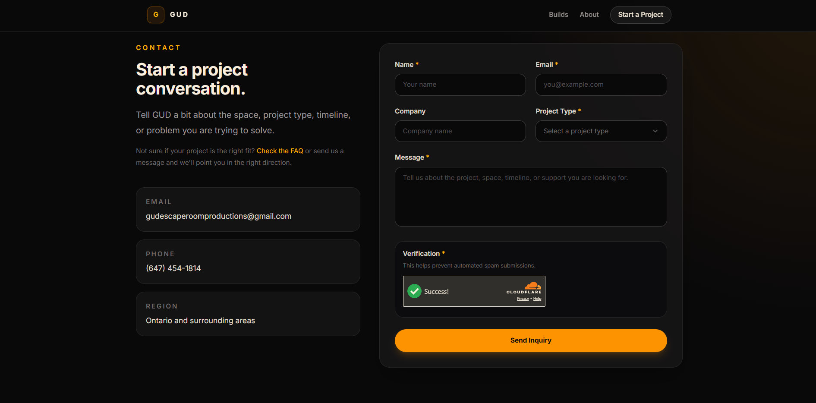Click the phone number (647) 454-1814
This screenshot has height=403, width=816.
(x=173, y=268)
